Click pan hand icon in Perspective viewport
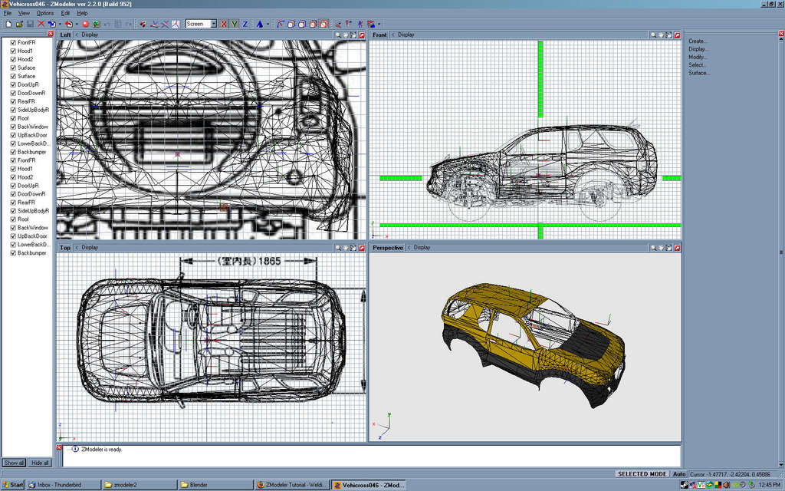The width and height of the screenshot is (785, 491). (661, 248)
